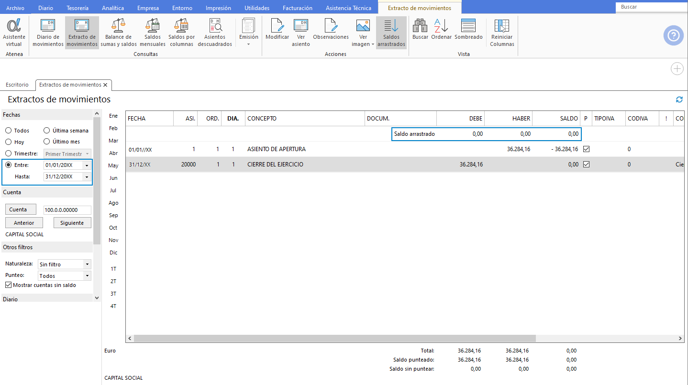Click the Emisión icon
This screenshot has height=385, width=688.
[x=248, y=25]
